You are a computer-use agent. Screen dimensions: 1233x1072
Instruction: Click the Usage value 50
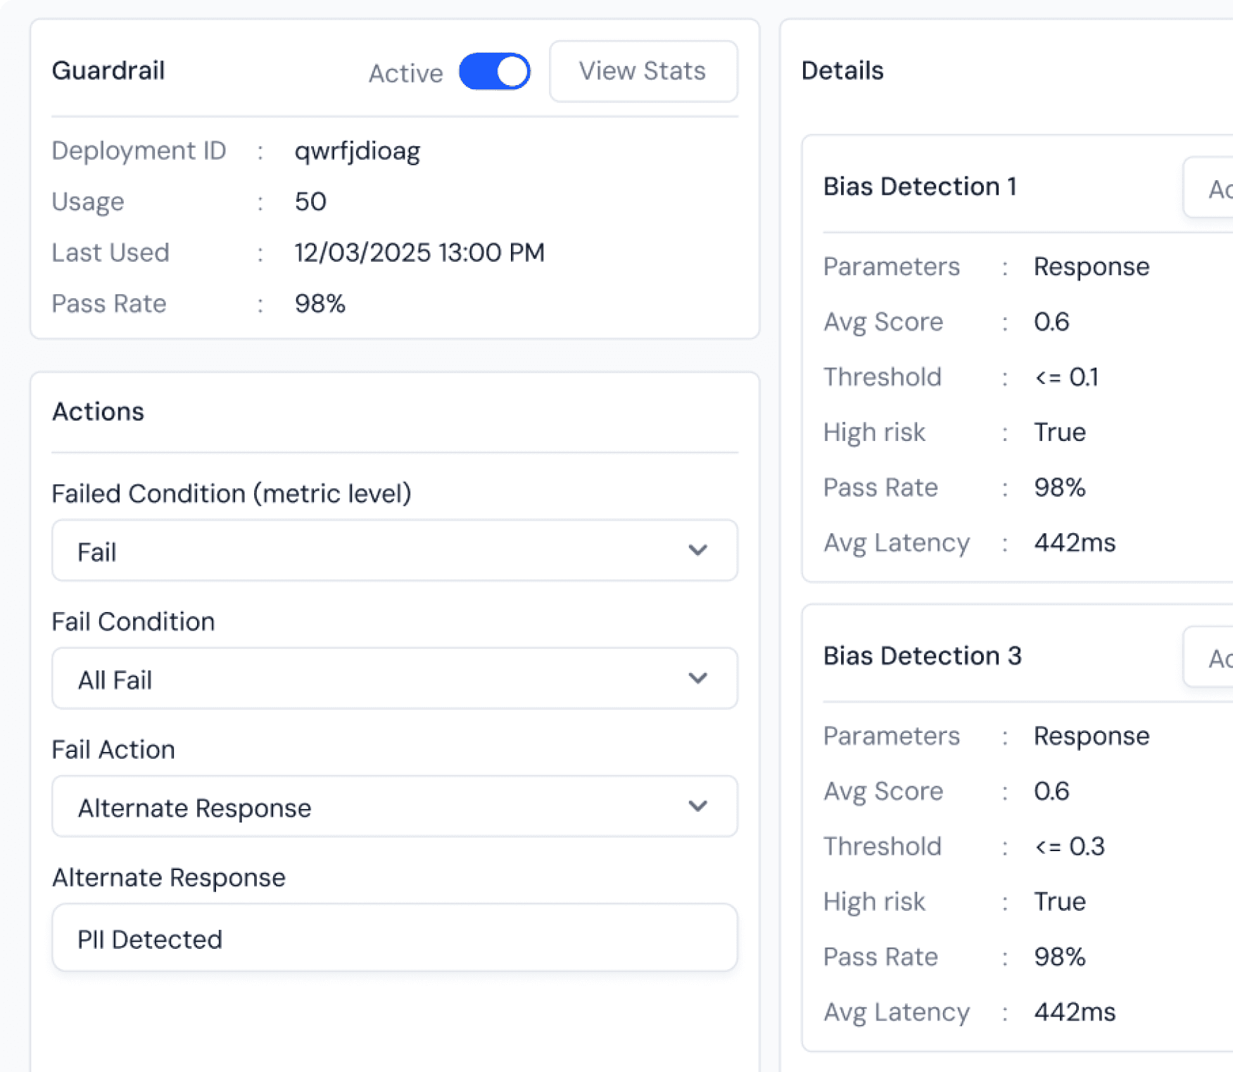pyautogui.click(x=310, y=202)
